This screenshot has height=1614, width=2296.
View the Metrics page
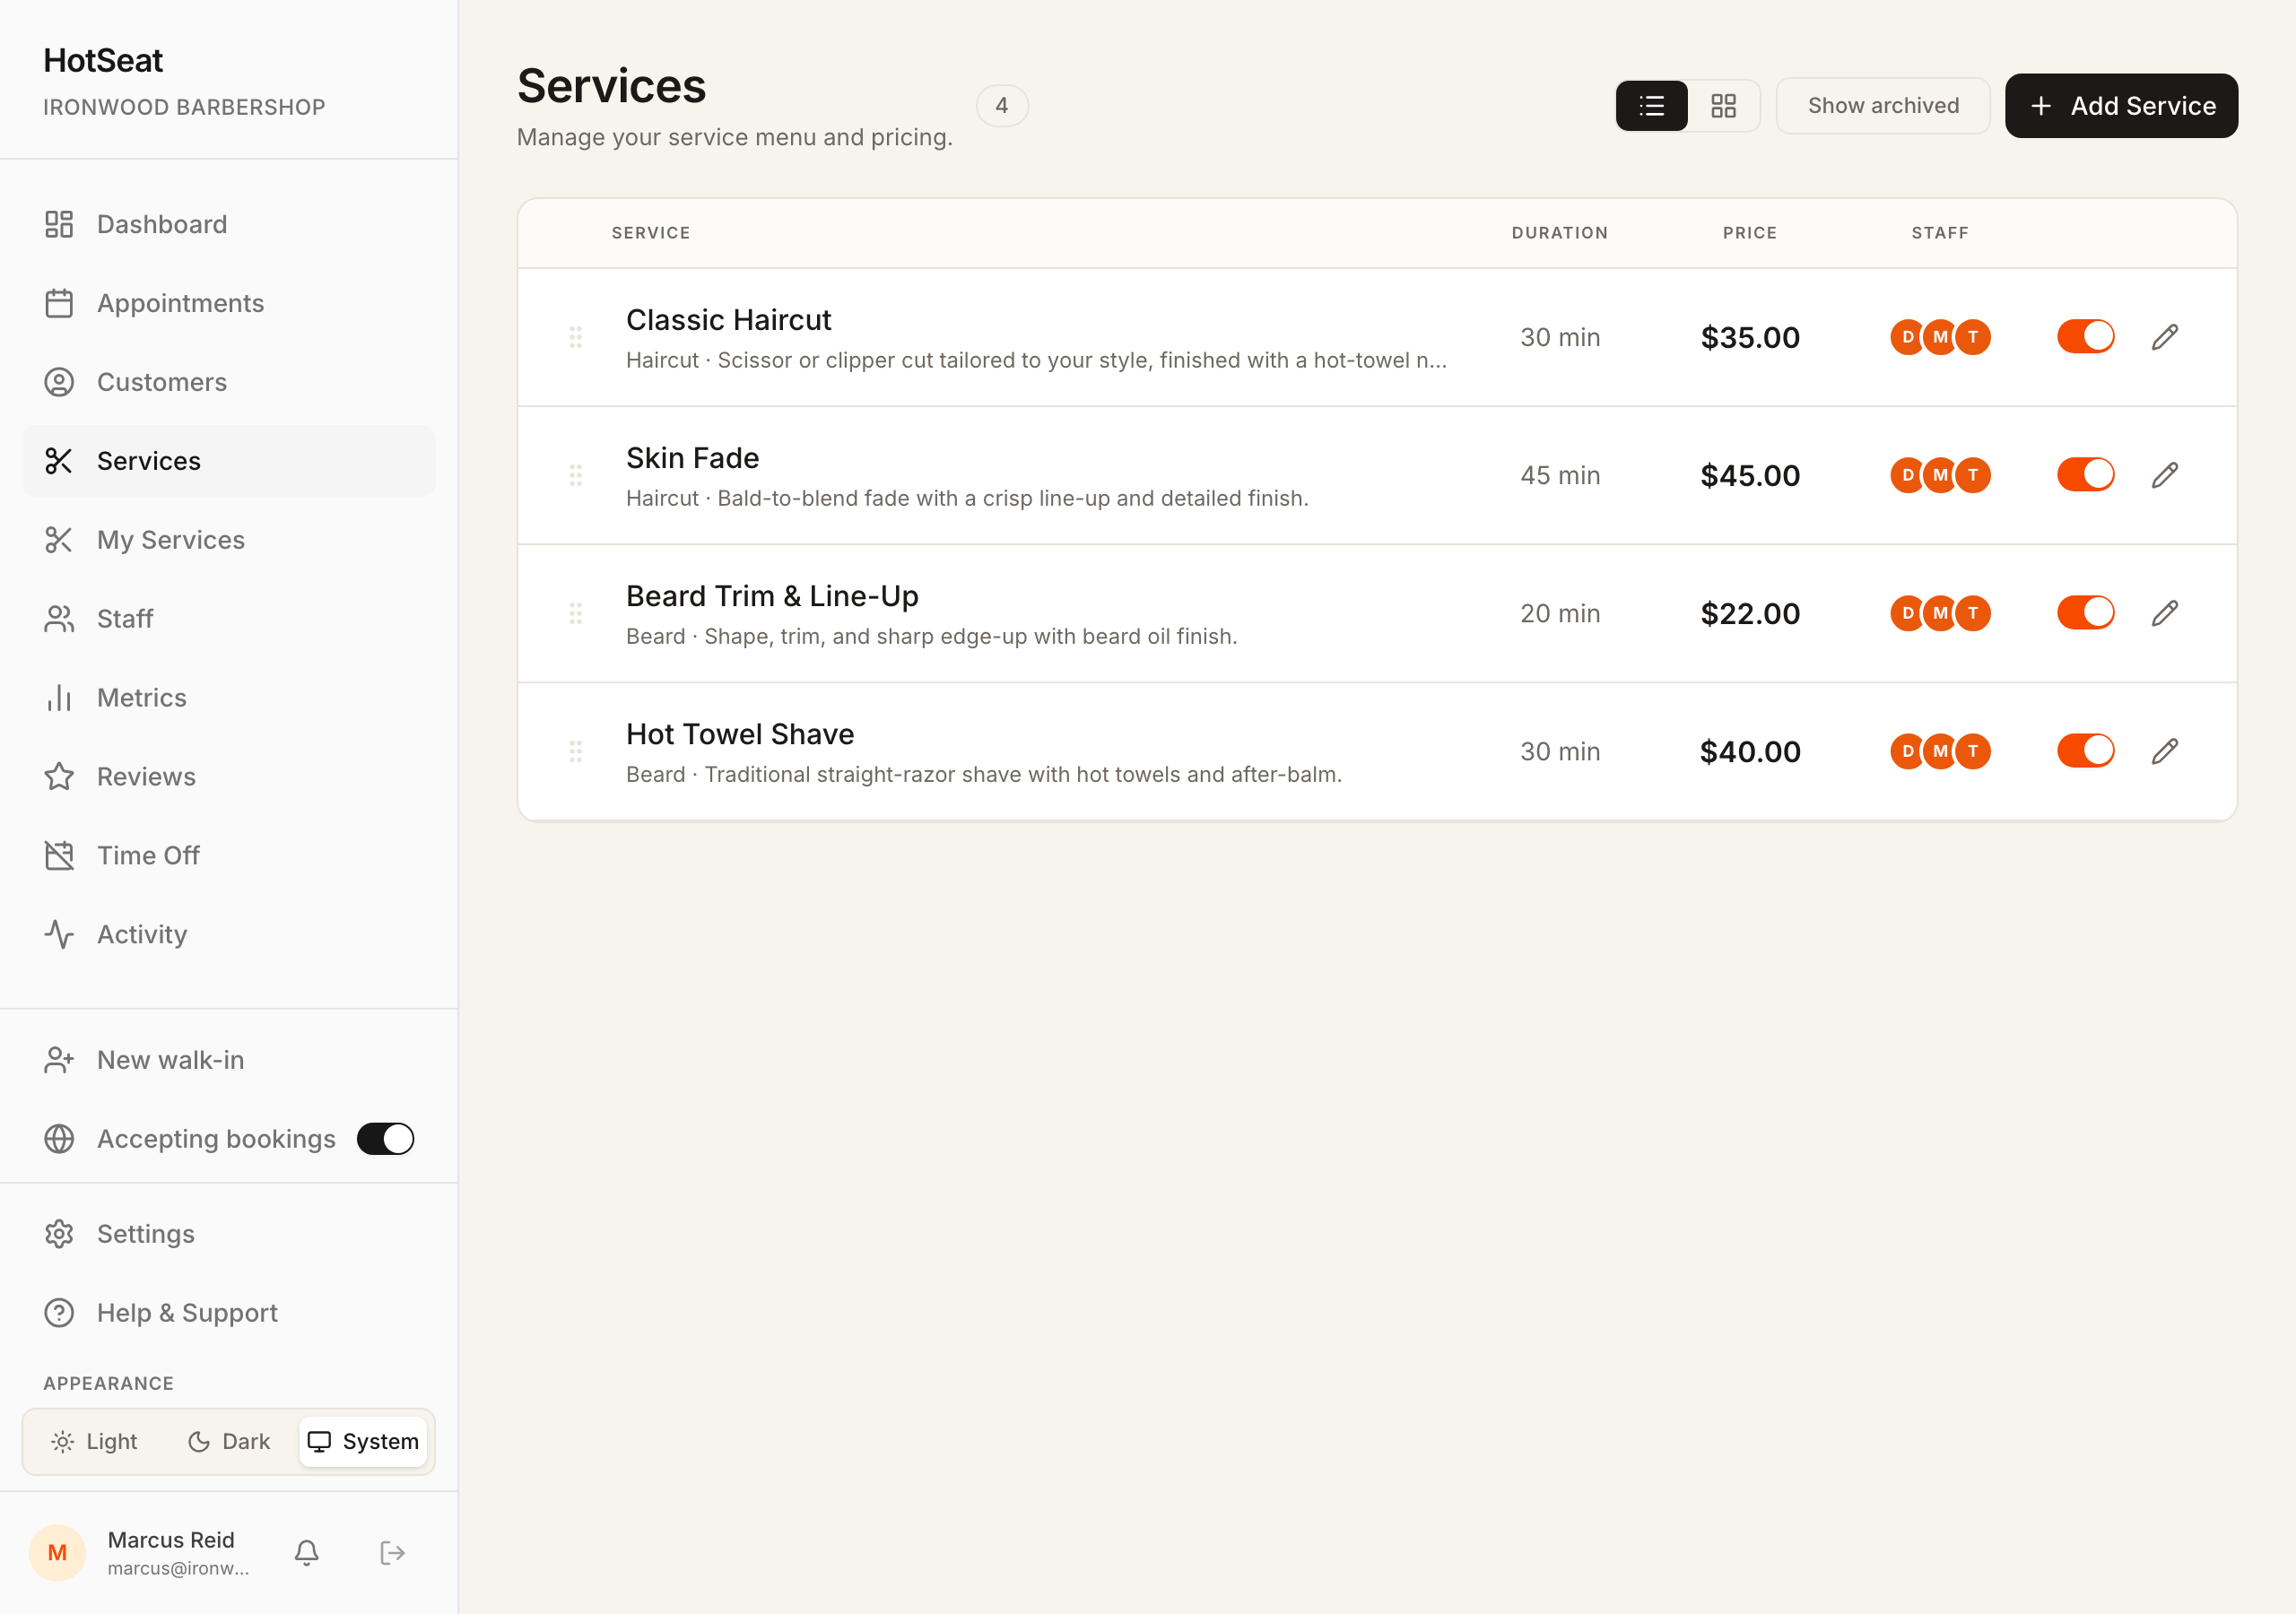(228, 698)
